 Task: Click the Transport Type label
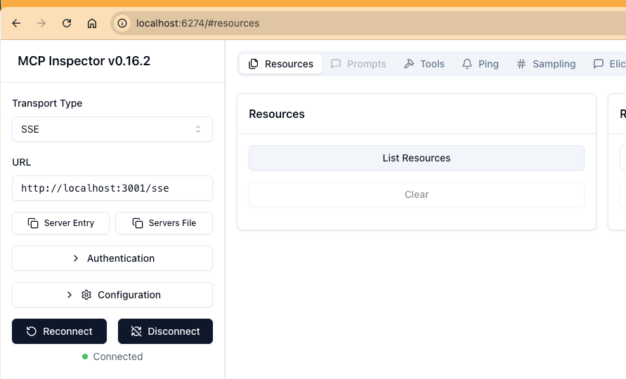[47, 103]
